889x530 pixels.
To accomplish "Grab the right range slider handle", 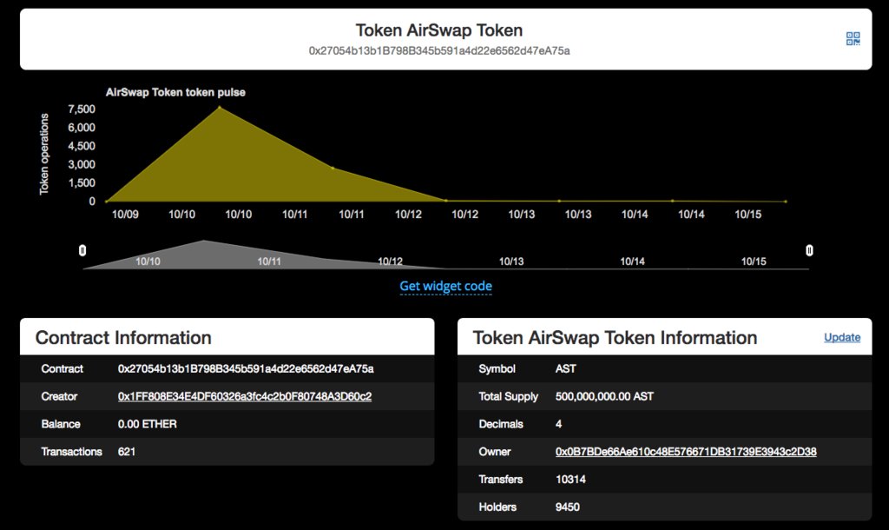I will coord(809,251).
